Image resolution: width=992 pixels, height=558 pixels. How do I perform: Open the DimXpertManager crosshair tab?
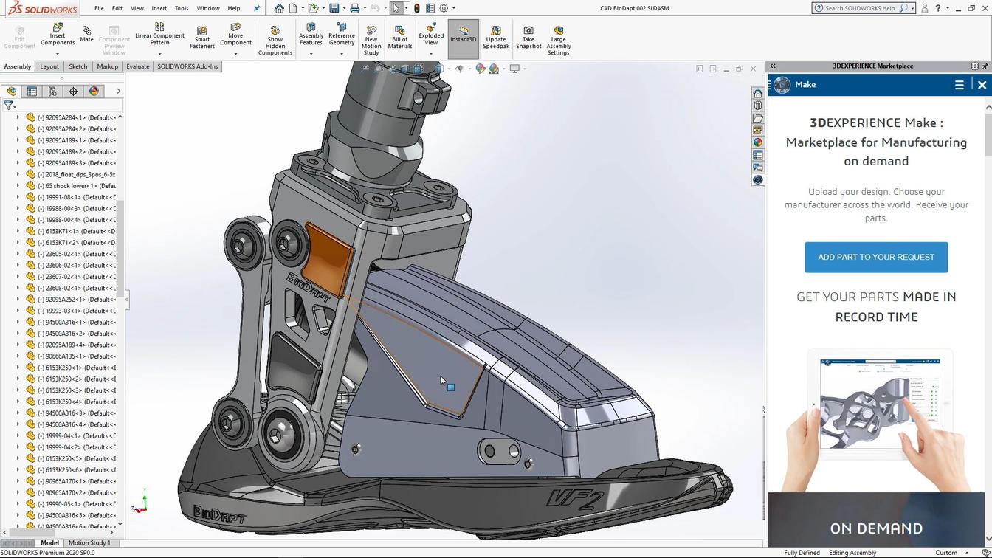[73, 92]
